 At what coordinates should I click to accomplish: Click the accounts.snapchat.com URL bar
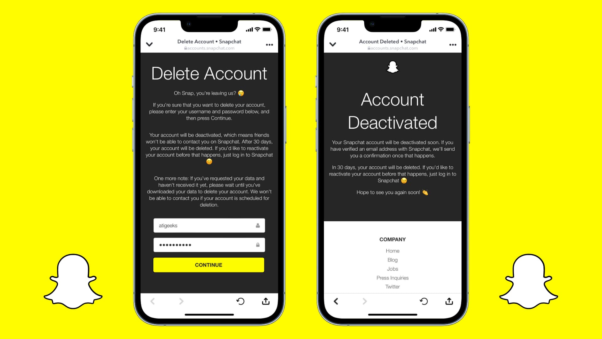click(x=209, y=48)
